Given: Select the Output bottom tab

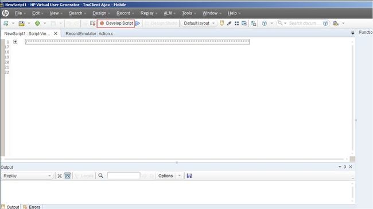Looking at the screenshot, I should (x=10, y=207).
